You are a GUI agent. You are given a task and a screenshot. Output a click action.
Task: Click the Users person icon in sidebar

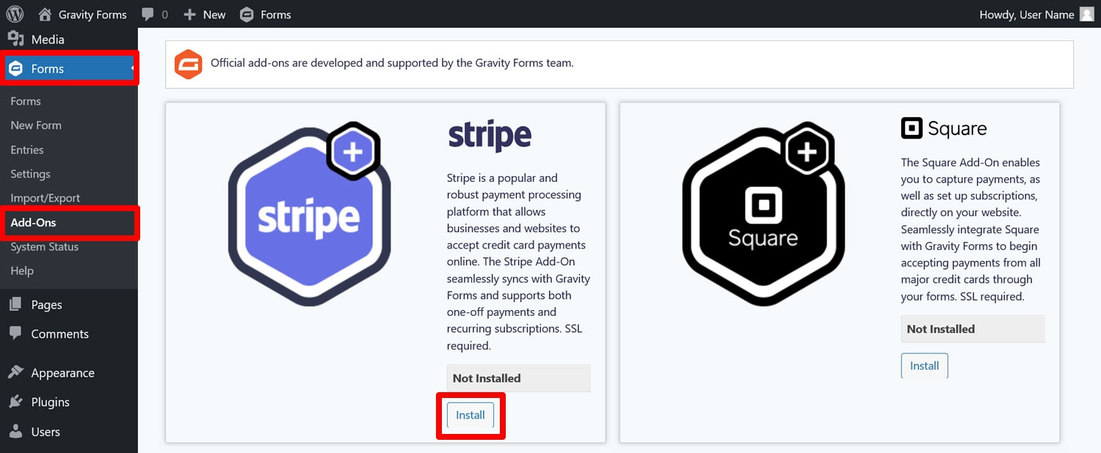15,432
